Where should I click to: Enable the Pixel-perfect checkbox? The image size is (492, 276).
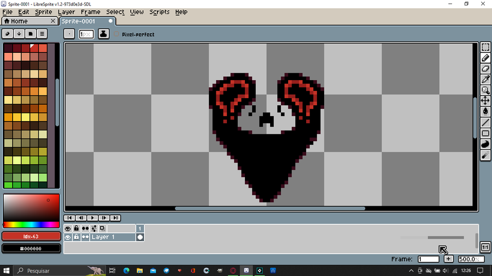click(x=116, y=34)
